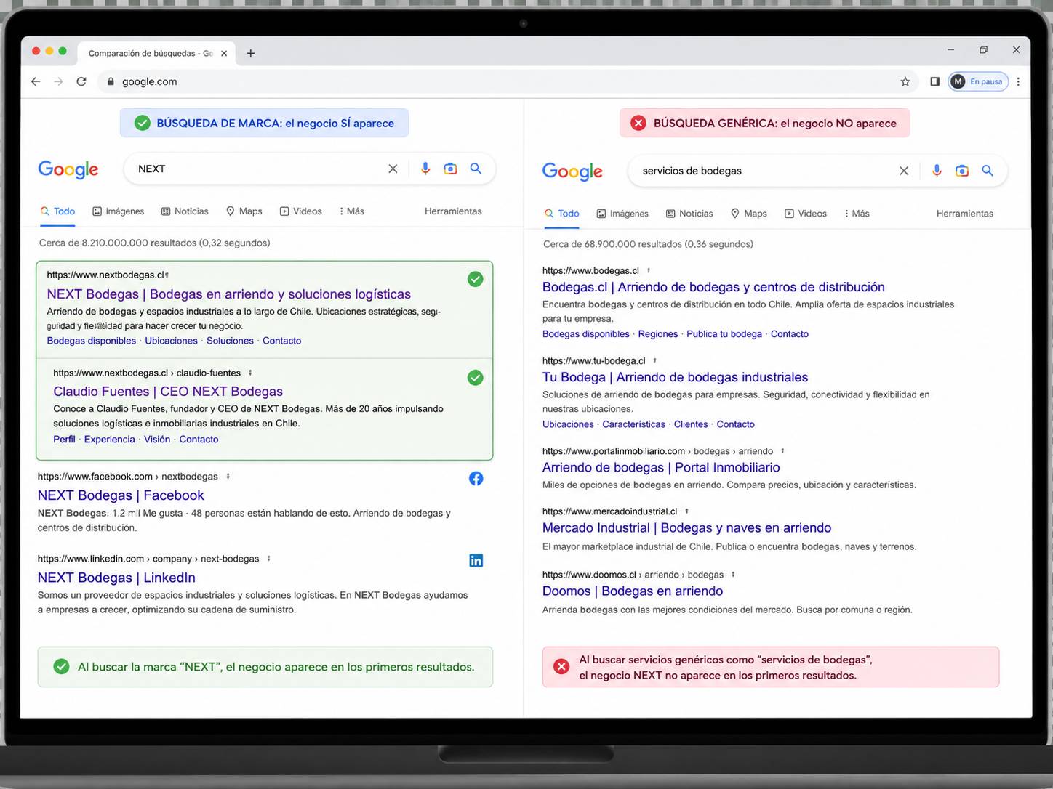Start voice search in servicios de bodegas box
Screen dimensions: 1053x789
(x=937, y=171)
